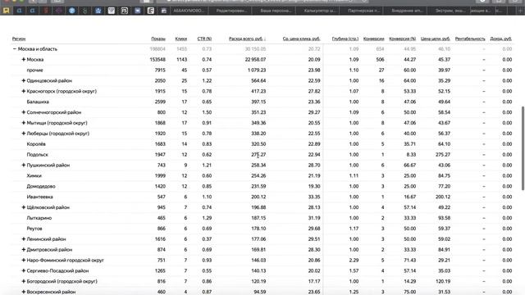Select the прочие row under Москва
This screenshot has height=295, width=525.
[x=262, y=70]
